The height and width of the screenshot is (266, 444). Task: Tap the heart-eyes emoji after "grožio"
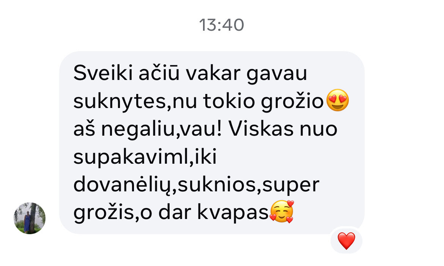coord(337,100)
